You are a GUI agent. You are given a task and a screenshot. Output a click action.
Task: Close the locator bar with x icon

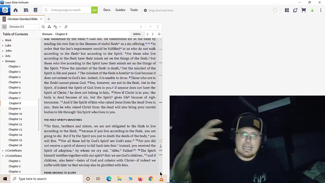[x=159, y=34]
